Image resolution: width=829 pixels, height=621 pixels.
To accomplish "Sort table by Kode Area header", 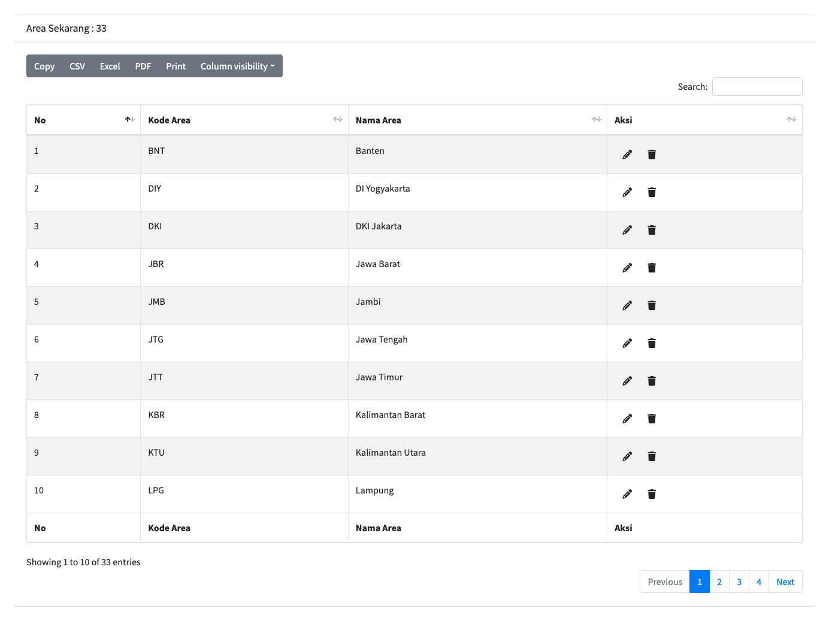I will pyautogui.click(x=244, y=120).
